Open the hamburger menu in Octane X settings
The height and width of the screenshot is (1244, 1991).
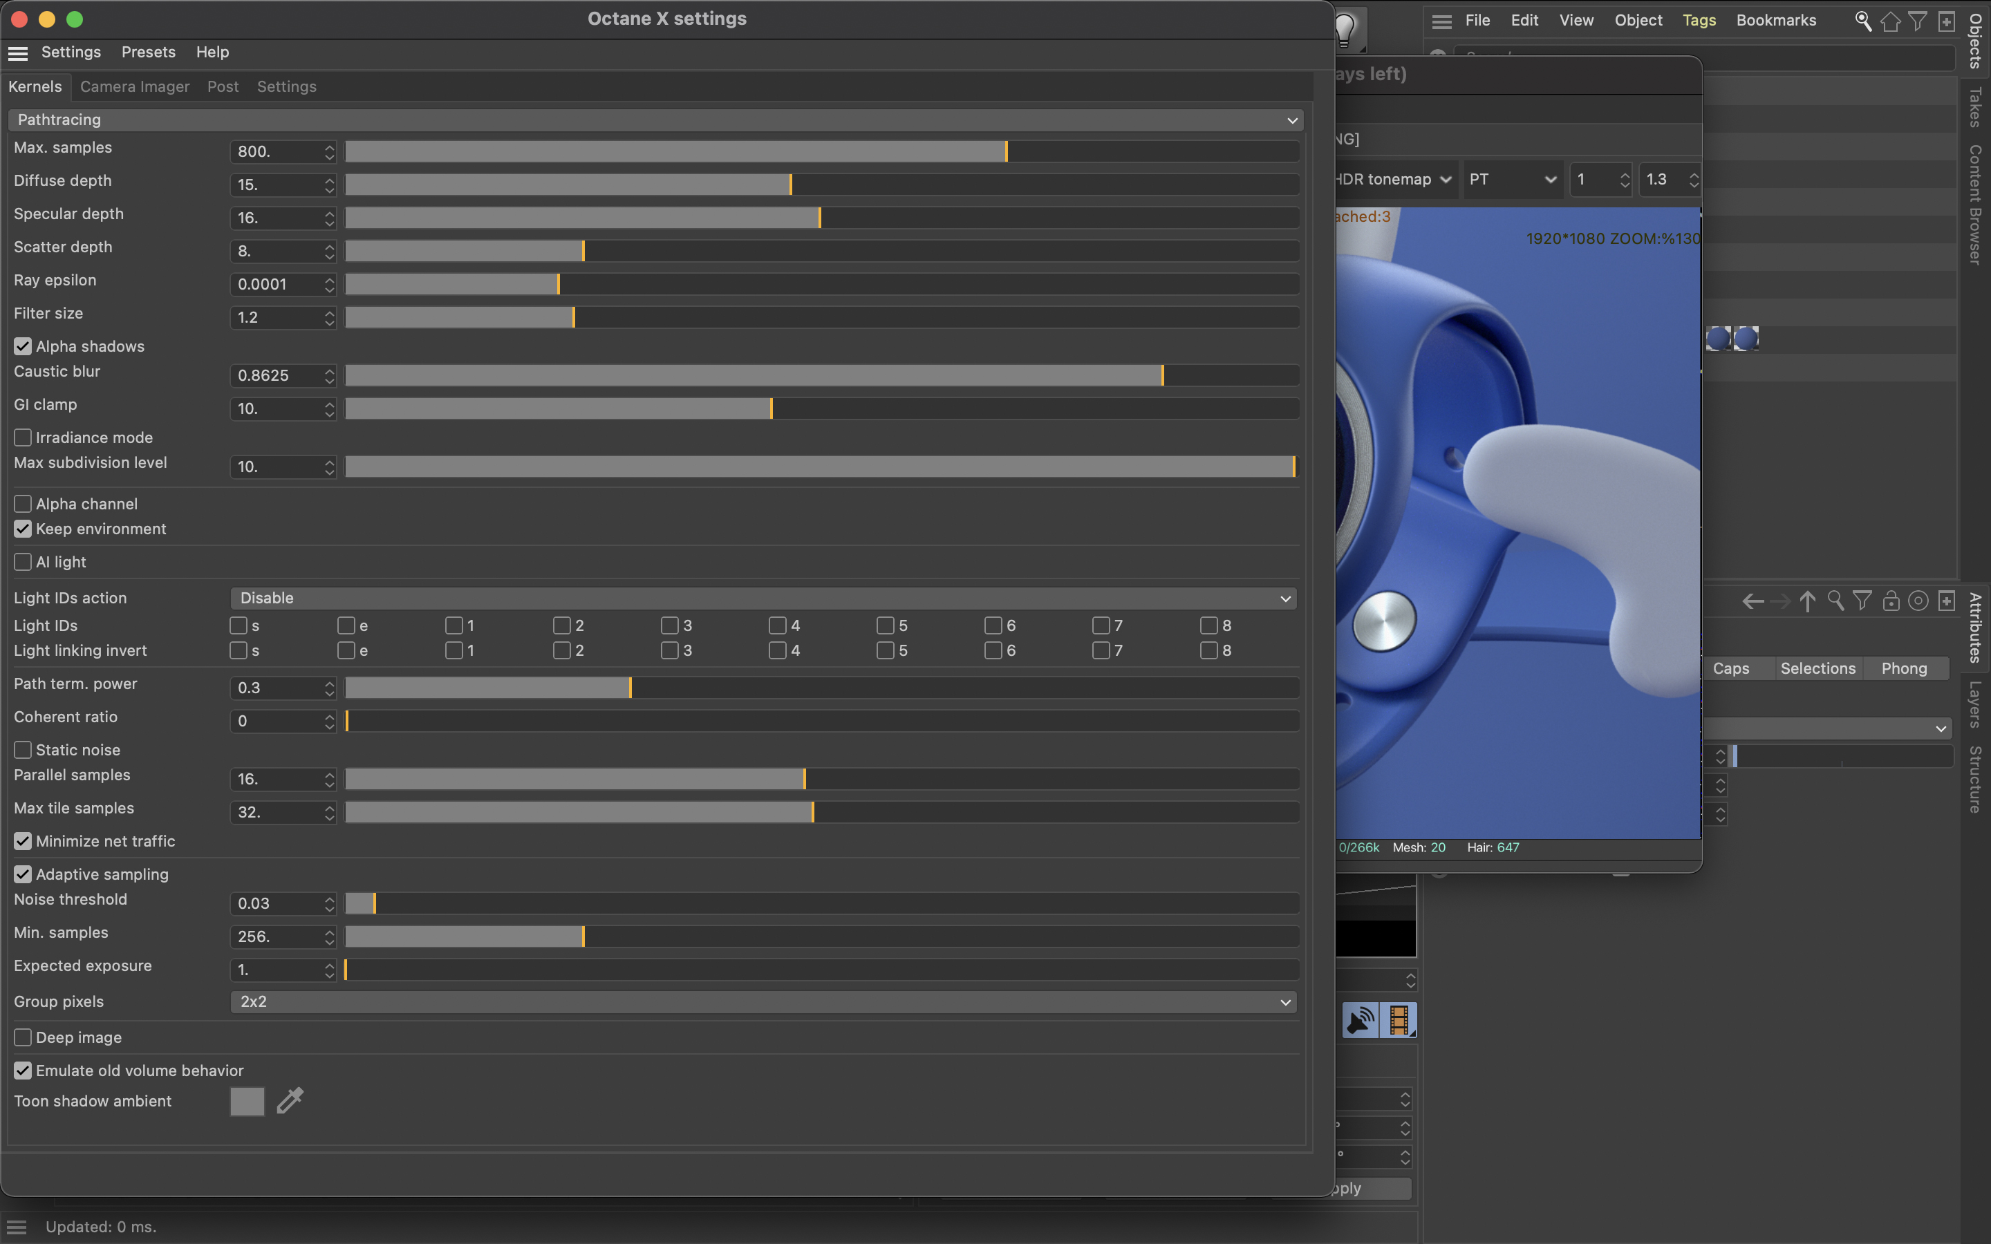[x=17, y=53]
